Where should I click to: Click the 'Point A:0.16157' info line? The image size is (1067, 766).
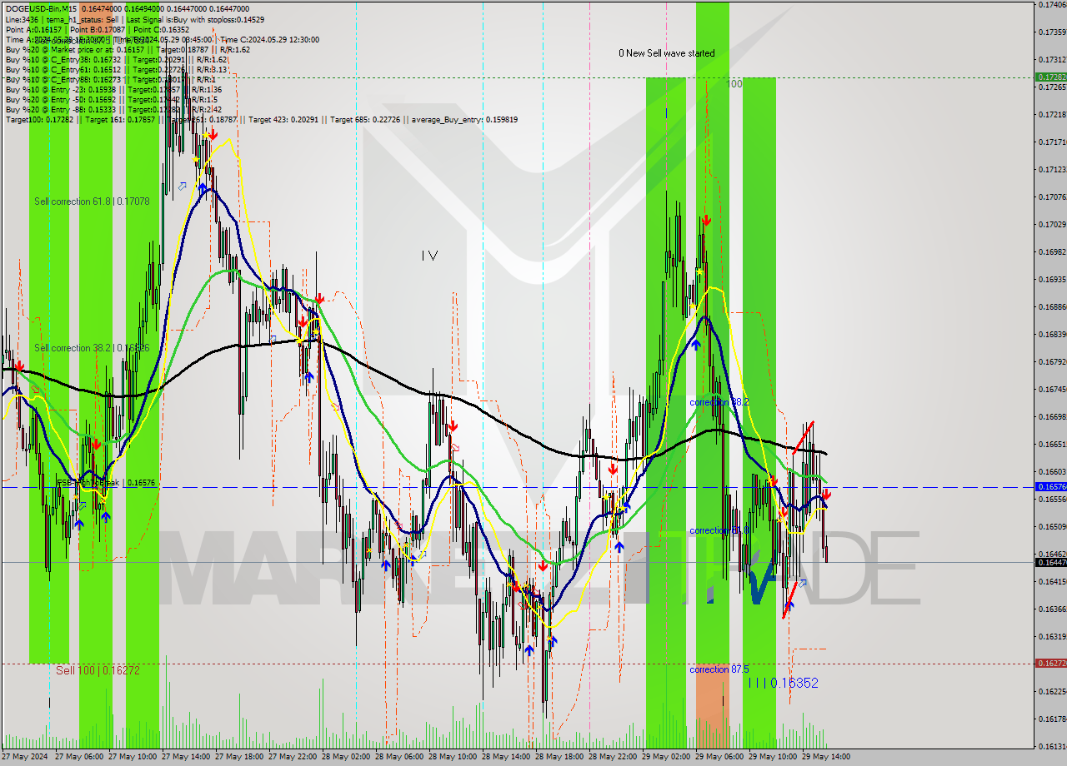[x=98, y=30]
